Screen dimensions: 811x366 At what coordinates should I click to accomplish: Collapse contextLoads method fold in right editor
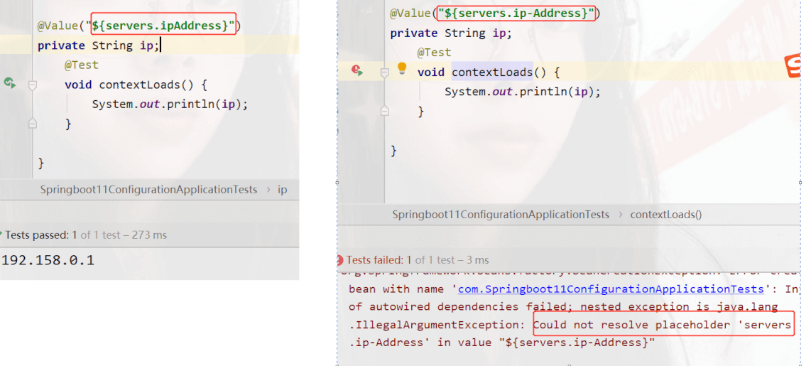tap(384, 73)
